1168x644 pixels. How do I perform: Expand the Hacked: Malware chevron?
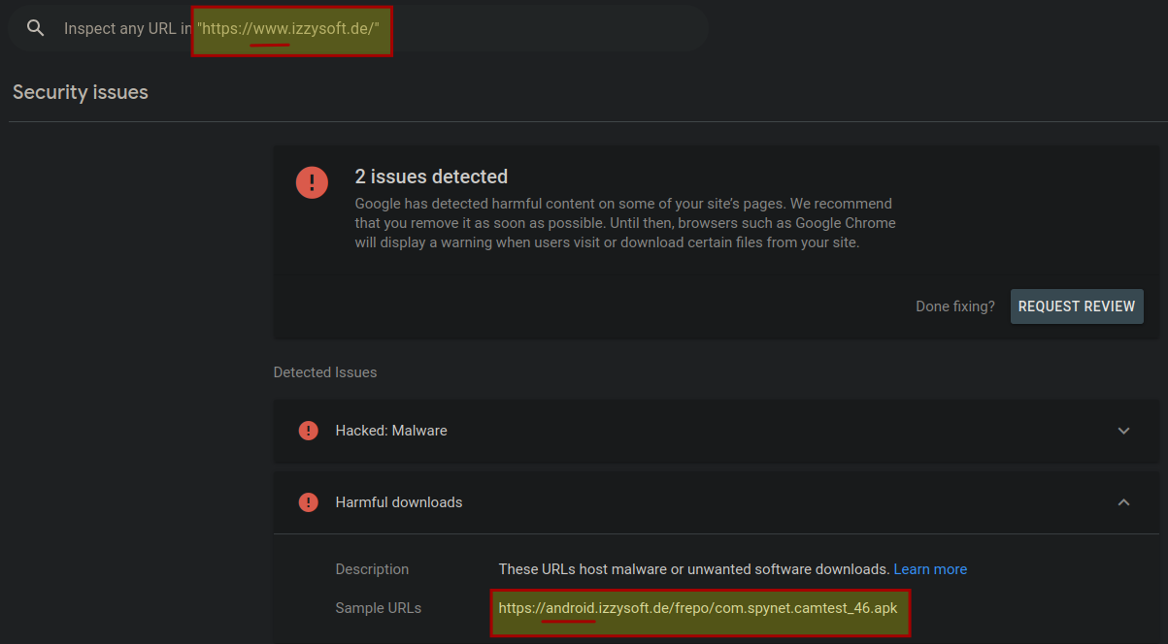click(1123, 431)
